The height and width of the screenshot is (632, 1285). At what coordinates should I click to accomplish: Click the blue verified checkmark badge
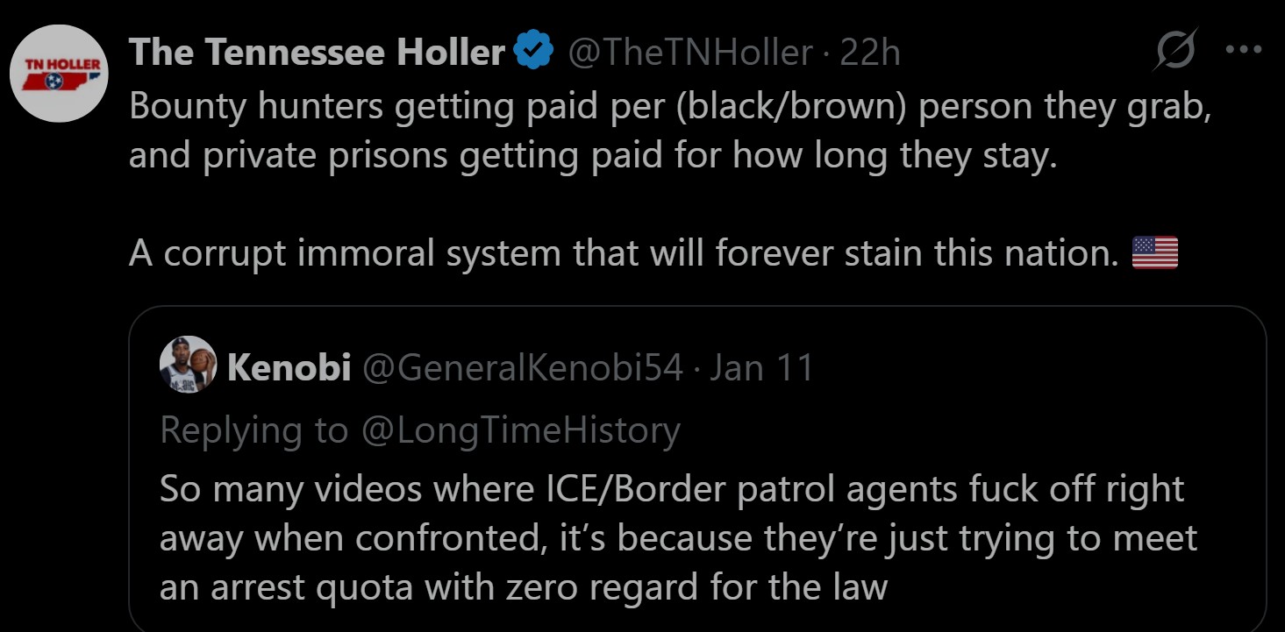(532, 53)
